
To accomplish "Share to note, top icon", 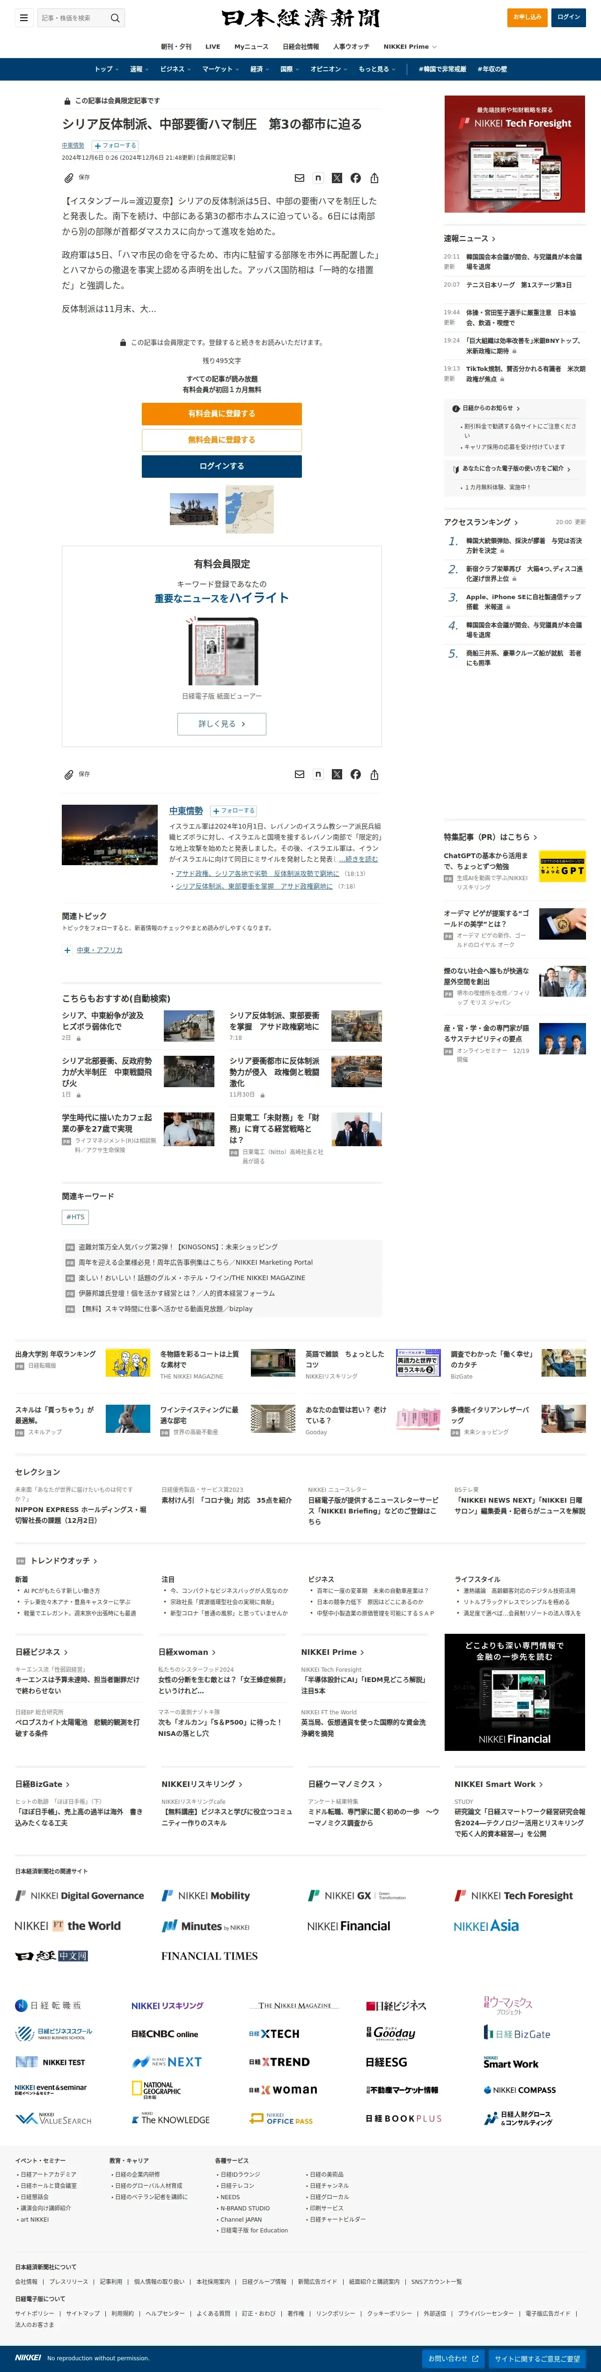I will click(x=318, y=178).
